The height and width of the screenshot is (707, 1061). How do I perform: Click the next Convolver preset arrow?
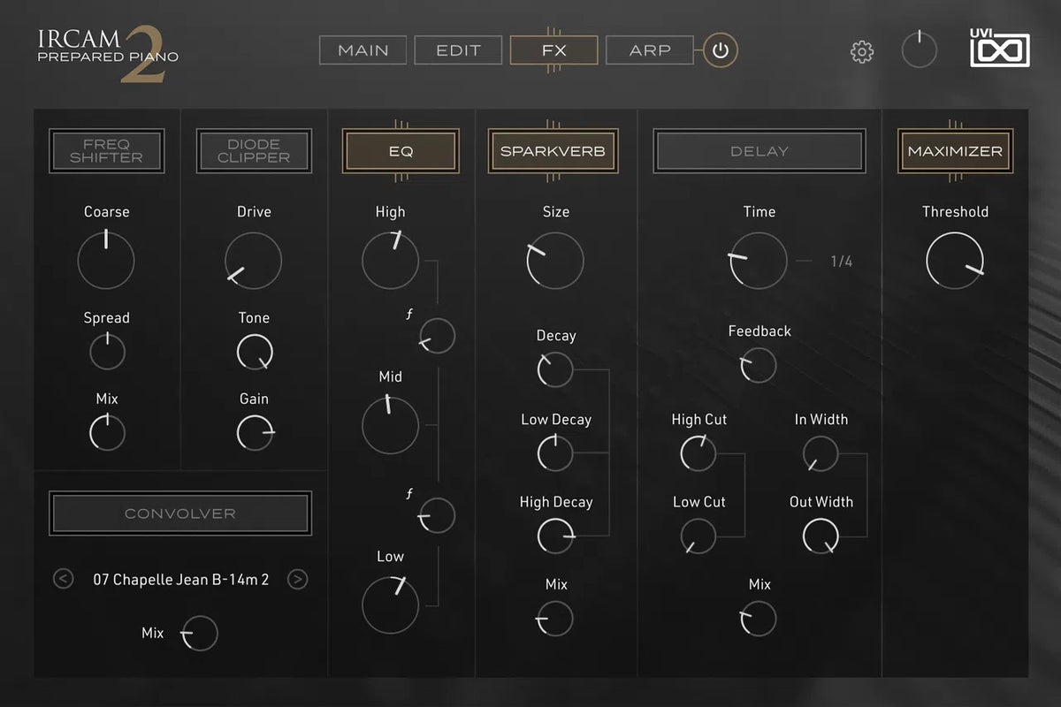click(x=298, y=579)
